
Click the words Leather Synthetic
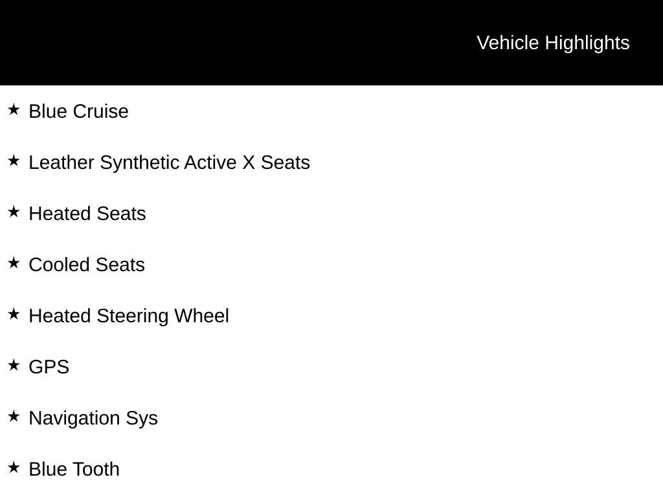[x=105, y=162]
